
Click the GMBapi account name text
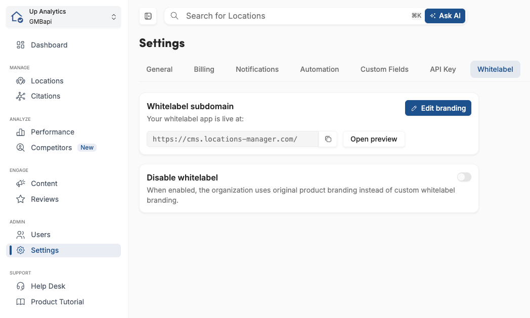pos(40,22)
